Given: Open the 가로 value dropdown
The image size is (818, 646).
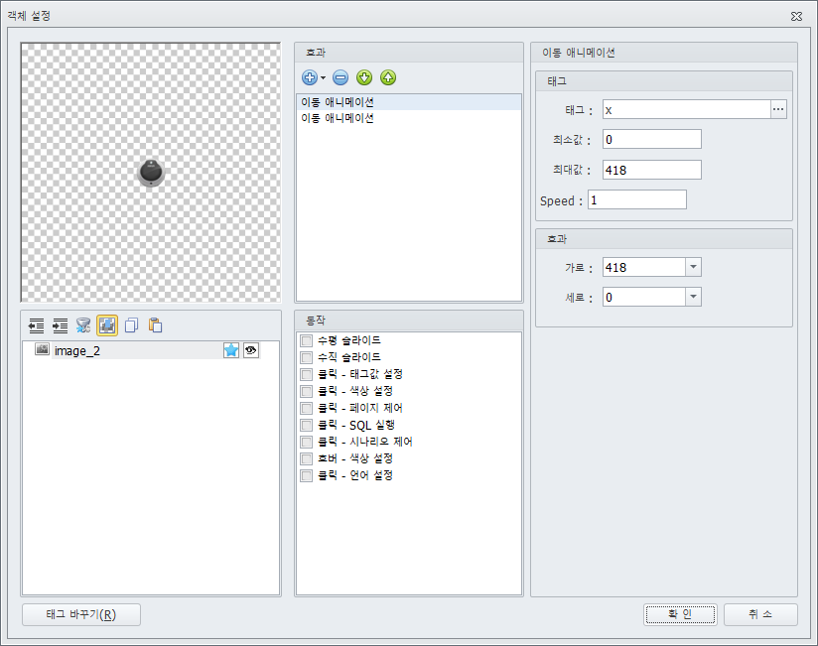Looking at the screenshot, I should (693, 266).
